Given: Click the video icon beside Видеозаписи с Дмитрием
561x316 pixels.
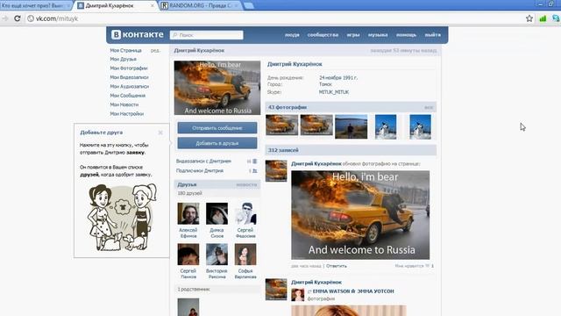Looking at the screenshot, I should tap(254, 162).
